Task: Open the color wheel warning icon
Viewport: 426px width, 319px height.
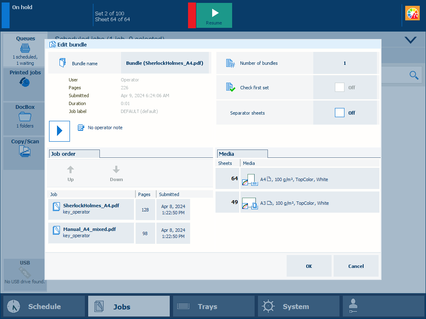Action: pos(412,14)
